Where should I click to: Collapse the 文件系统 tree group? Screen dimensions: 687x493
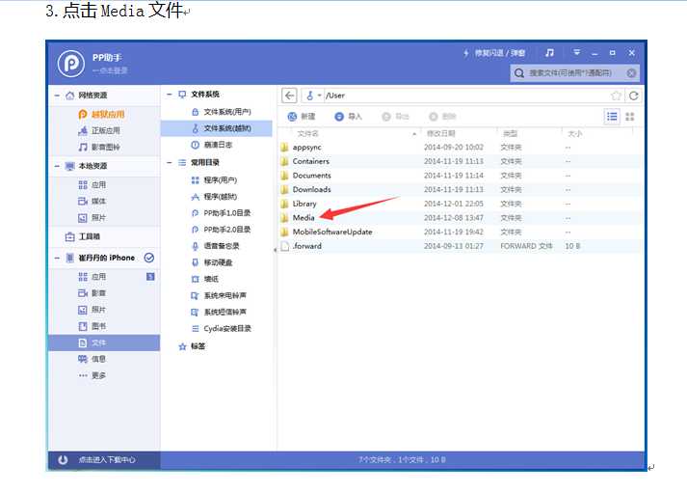(170, 95)
